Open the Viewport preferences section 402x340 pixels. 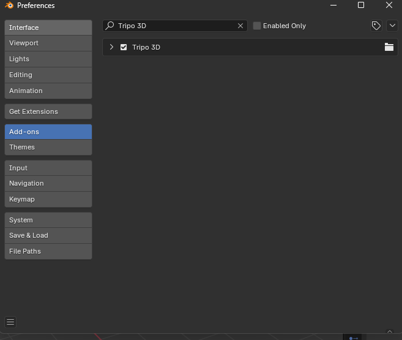click(48, 43)
